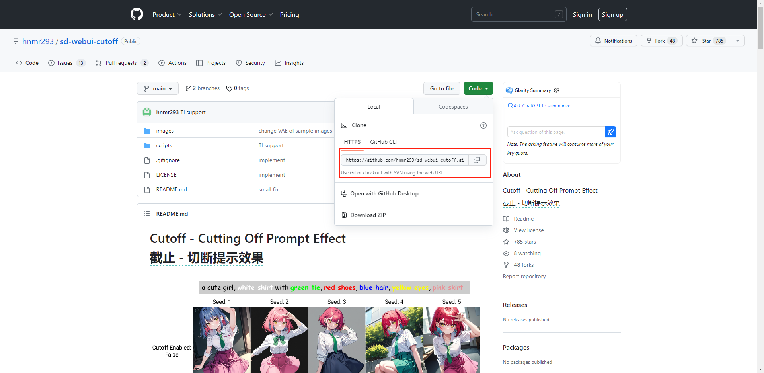Open Glarity Summary settings gear

[x=557, y=90]
